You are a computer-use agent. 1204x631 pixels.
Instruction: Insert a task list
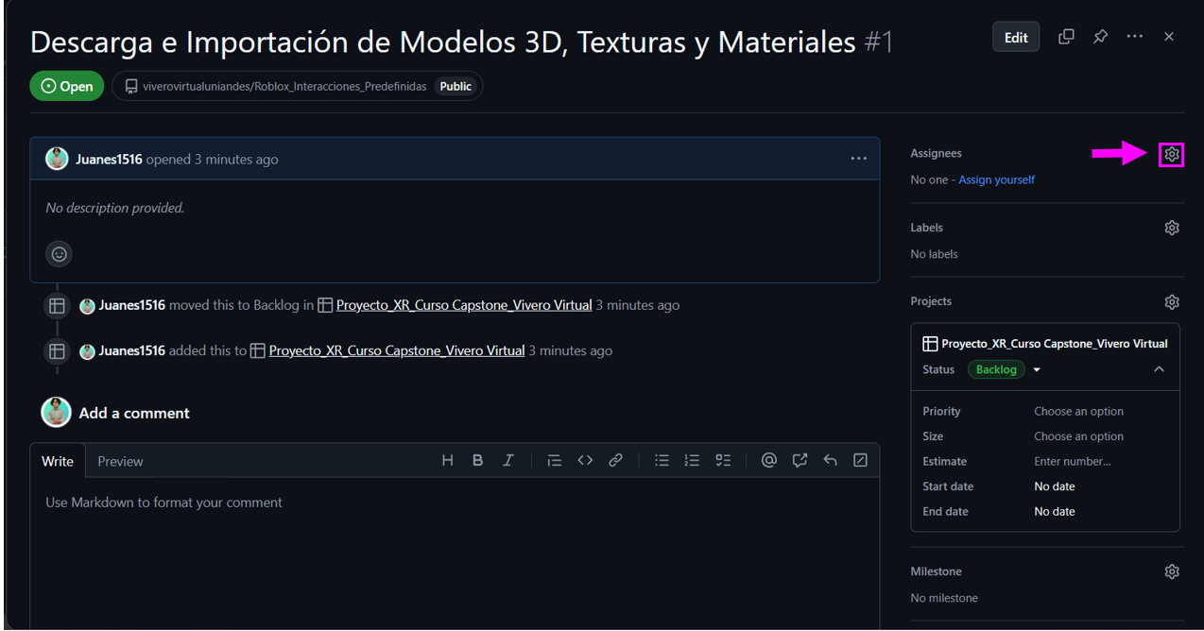point(723,460)
